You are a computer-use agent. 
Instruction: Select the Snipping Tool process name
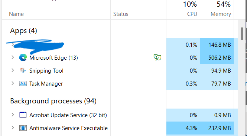[46, 71]
